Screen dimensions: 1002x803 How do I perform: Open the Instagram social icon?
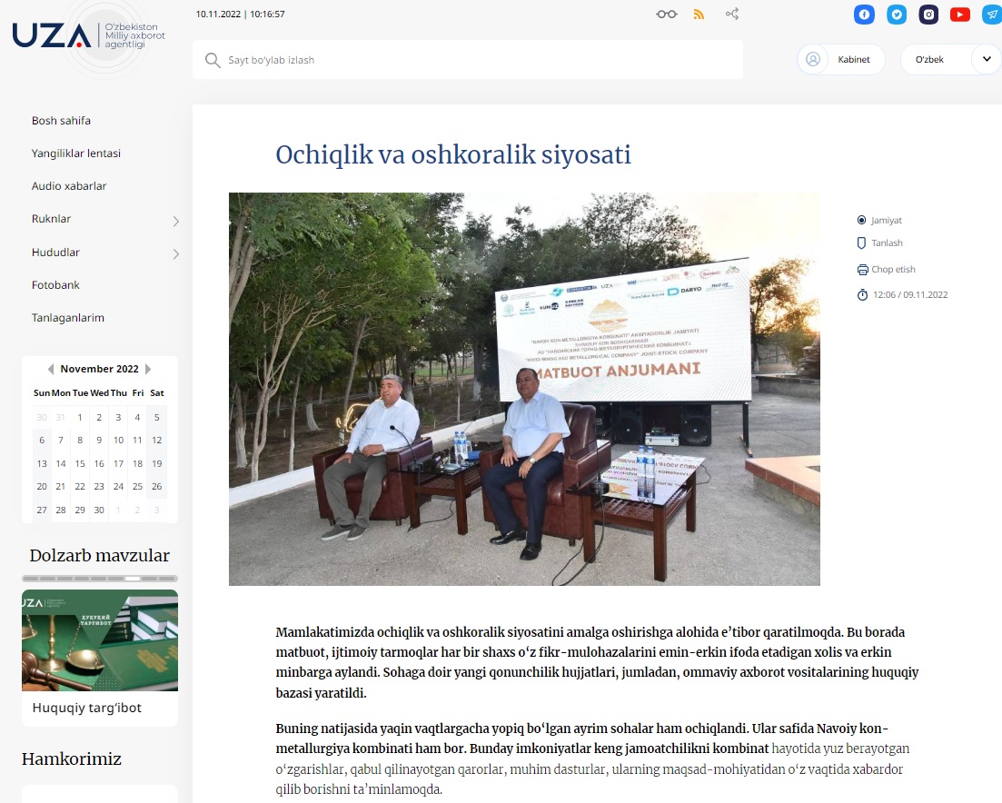click(x=928, y=15)
